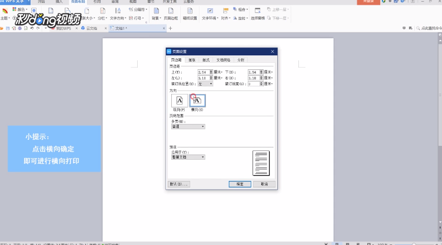The height and width of the screenshot is (245, 442).
Task: Close the 页面设置 page setup dialog
Action: (x=272, y=52)
